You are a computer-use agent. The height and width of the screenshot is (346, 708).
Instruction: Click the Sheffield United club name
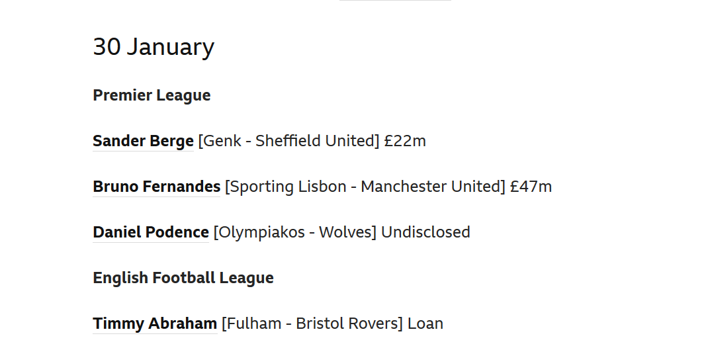coord(315,141)
